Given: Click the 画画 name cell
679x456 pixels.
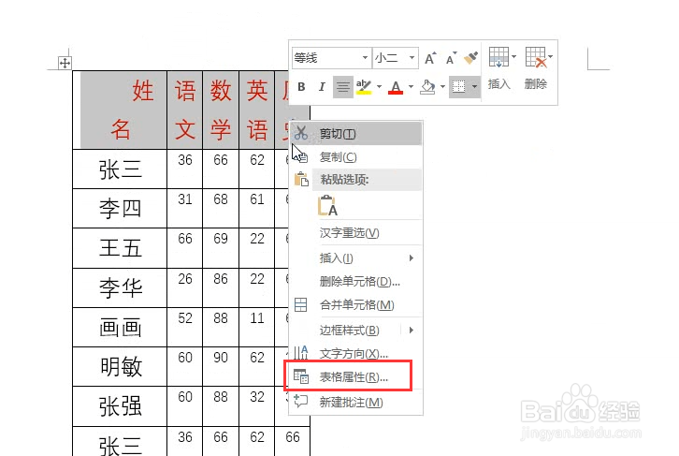Looking at the screenshot, I should (x=120, y=328).
